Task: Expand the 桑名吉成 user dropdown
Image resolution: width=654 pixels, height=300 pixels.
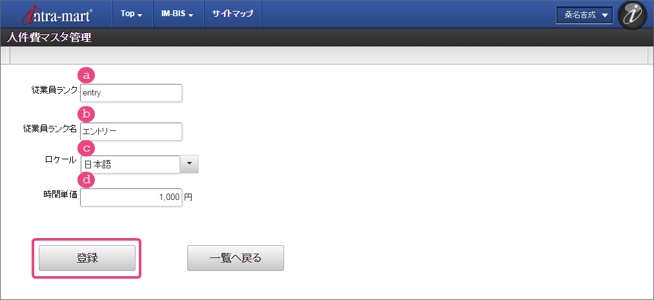Action: coord(584,15)
